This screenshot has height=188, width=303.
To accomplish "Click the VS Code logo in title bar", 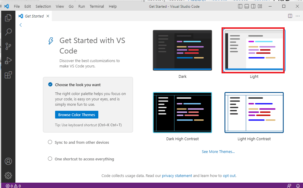I will (7, 6).
